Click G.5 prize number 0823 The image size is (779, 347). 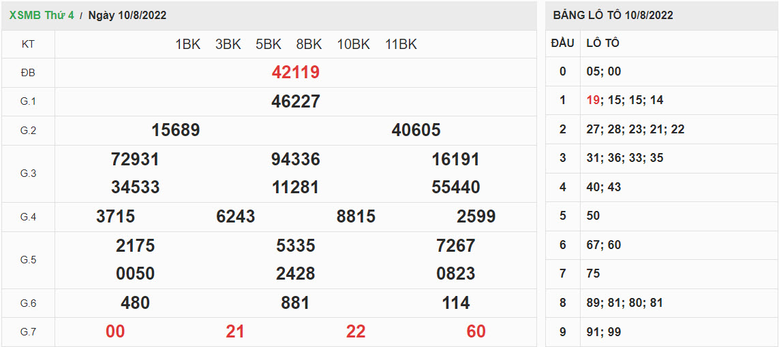pyautogui.click(x=455, y=274)
